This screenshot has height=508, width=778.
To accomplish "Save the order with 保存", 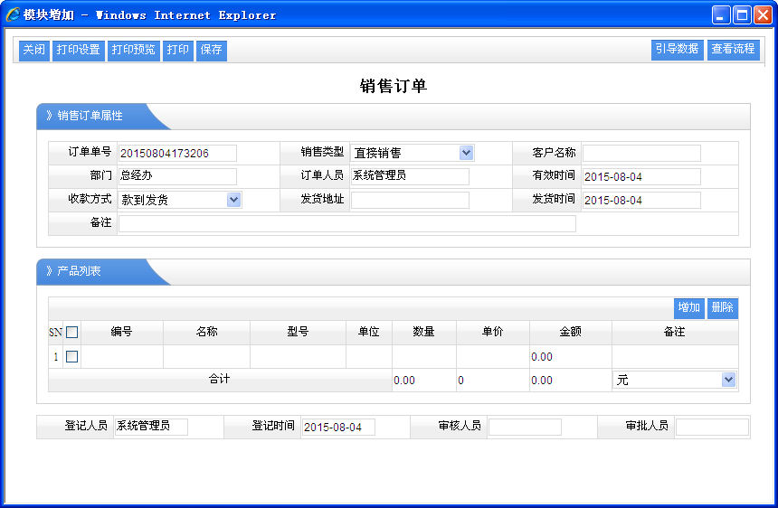I will pyautogui.click(x=211, y=51).
